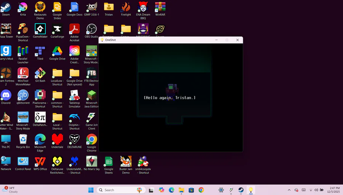Select the GameMaker desktop icon

coord(40,31)
